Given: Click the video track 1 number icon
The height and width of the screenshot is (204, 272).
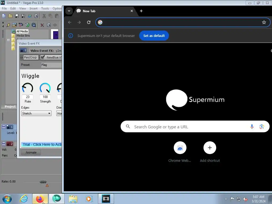Looking at the screenshot, I should coord(10,127).
